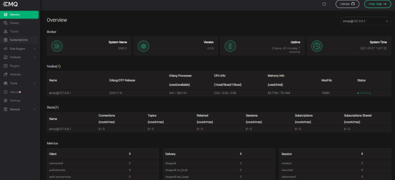Click the GitHub button
This screenshot has width=395, height=180.
tap(347, 4)
